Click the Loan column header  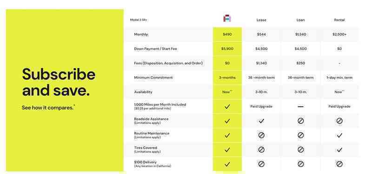pyautogui.click(x=300, y=20)
